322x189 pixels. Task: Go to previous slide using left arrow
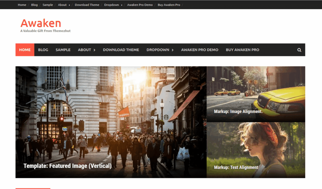[26, 123]
